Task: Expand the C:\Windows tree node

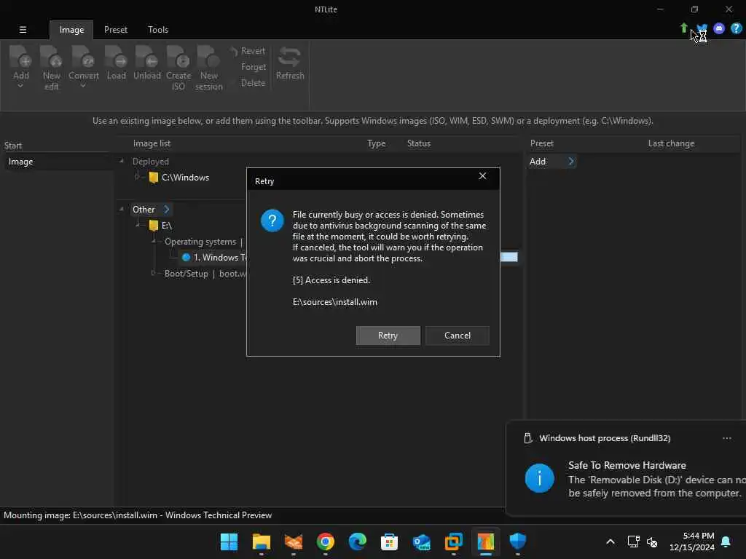Action: [x=138, y=178]
